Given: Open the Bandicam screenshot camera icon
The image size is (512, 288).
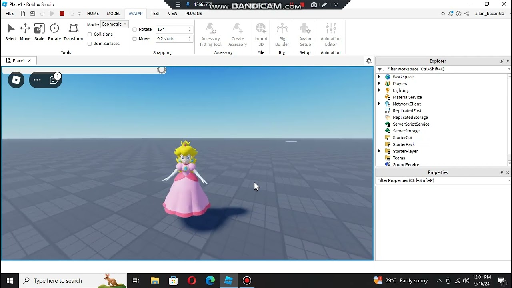Looking at the screenshot, I should coord(314,5).
